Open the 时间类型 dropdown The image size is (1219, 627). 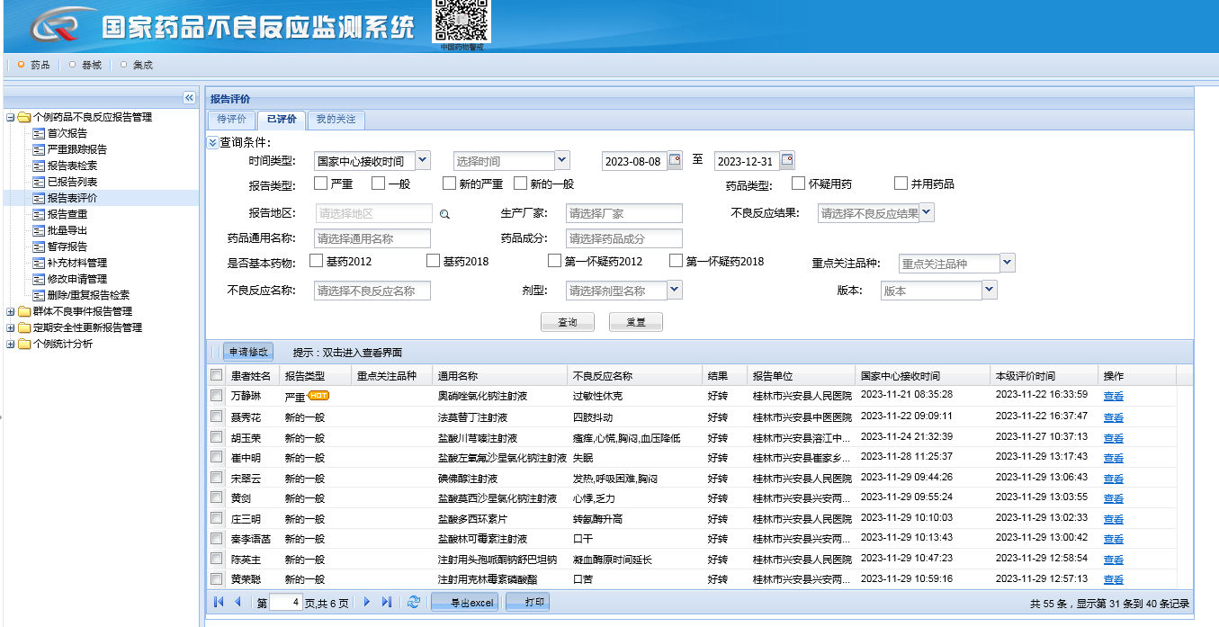point(423,160)
